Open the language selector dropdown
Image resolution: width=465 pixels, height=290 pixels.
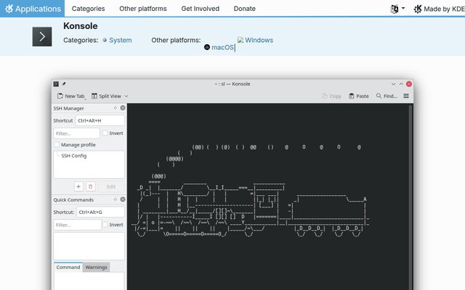397,9
